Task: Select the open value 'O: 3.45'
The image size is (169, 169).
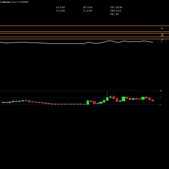Action: point(61,7)
